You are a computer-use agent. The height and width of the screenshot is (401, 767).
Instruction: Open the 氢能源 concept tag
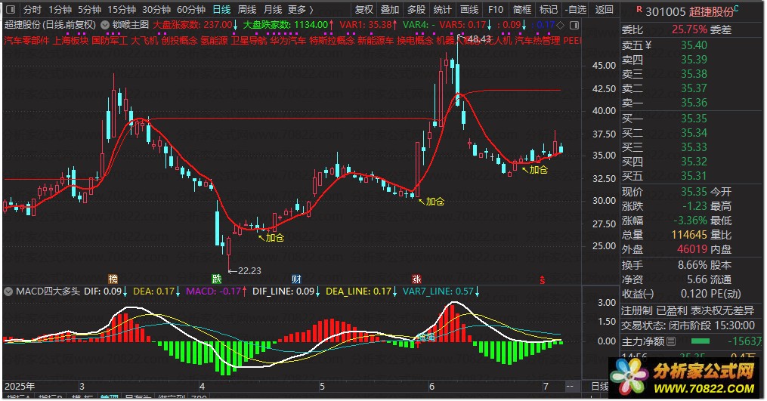pyautogui.click(x=214, y=40)
